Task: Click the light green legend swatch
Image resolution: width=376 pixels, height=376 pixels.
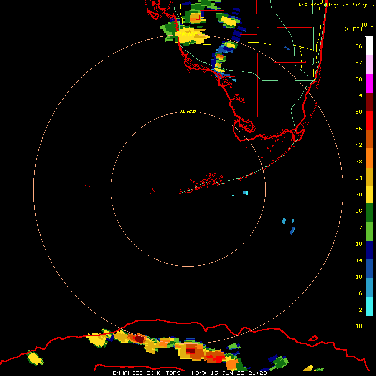Action: tap(369, 231)
